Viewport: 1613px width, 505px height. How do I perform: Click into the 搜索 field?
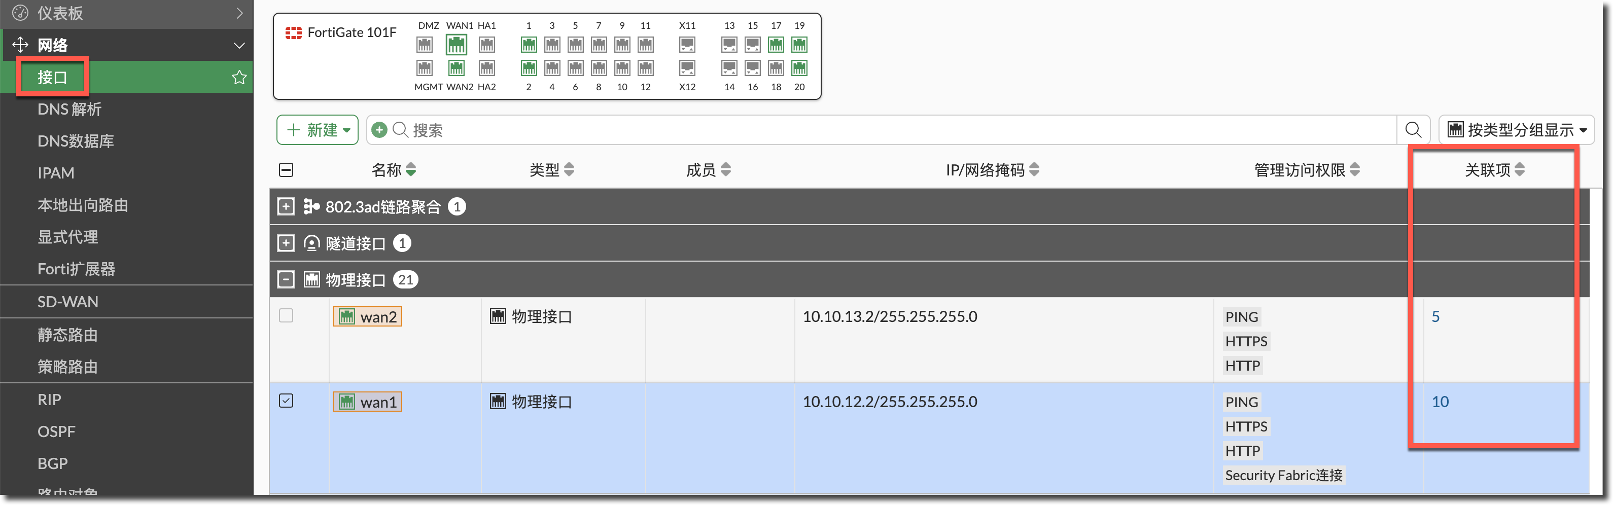click(876, 130)
